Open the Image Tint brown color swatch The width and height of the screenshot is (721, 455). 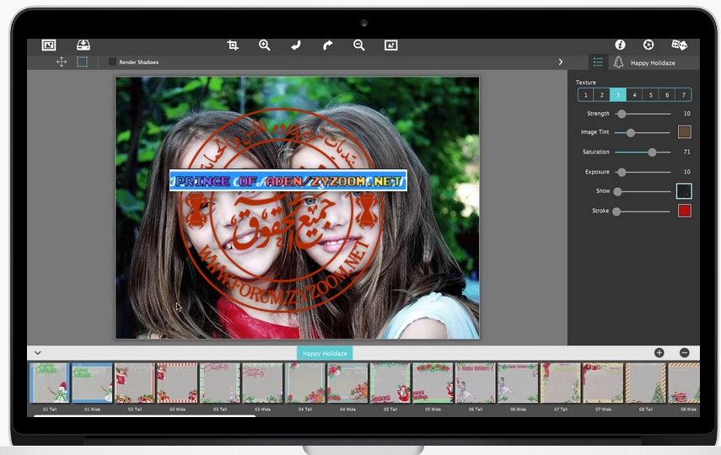coord(684,132)
